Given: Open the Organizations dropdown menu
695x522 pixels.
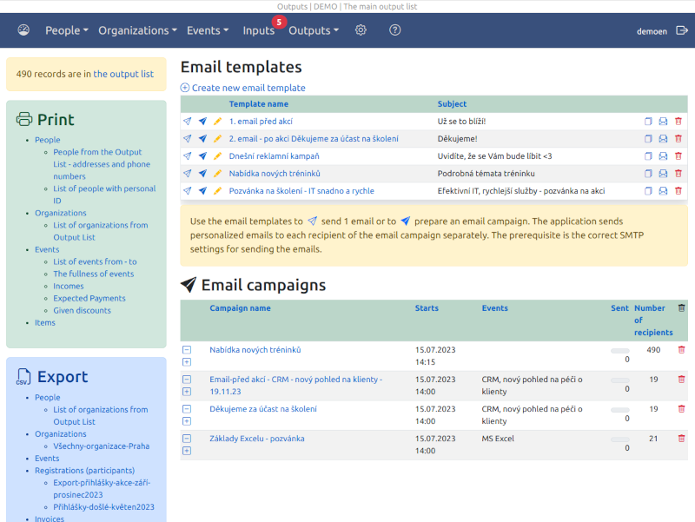Looking at the screenshot, I should pos(137,30).
